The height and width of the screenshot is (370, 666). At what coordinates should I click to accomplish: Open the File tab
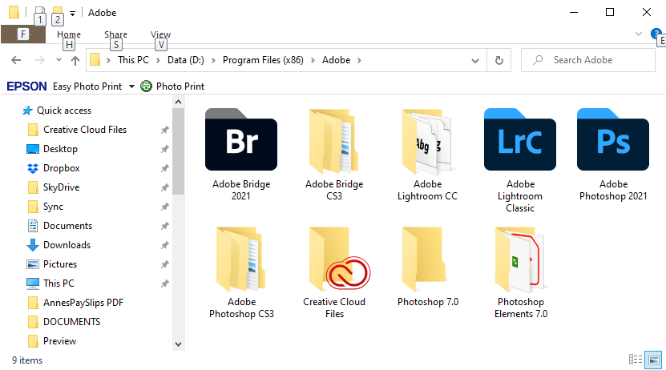[x=23, y=34]
